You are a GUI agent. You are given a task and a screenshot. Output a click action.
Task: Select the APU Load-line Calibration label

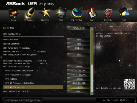16,91
